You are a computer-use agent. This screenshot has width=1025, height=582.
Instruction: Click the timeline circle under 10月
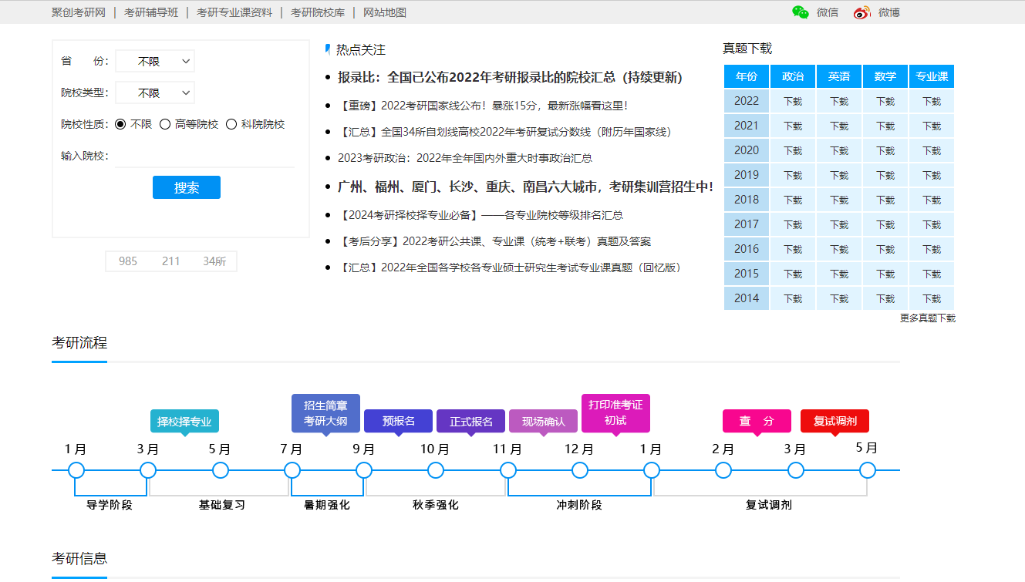click(436, 470)
